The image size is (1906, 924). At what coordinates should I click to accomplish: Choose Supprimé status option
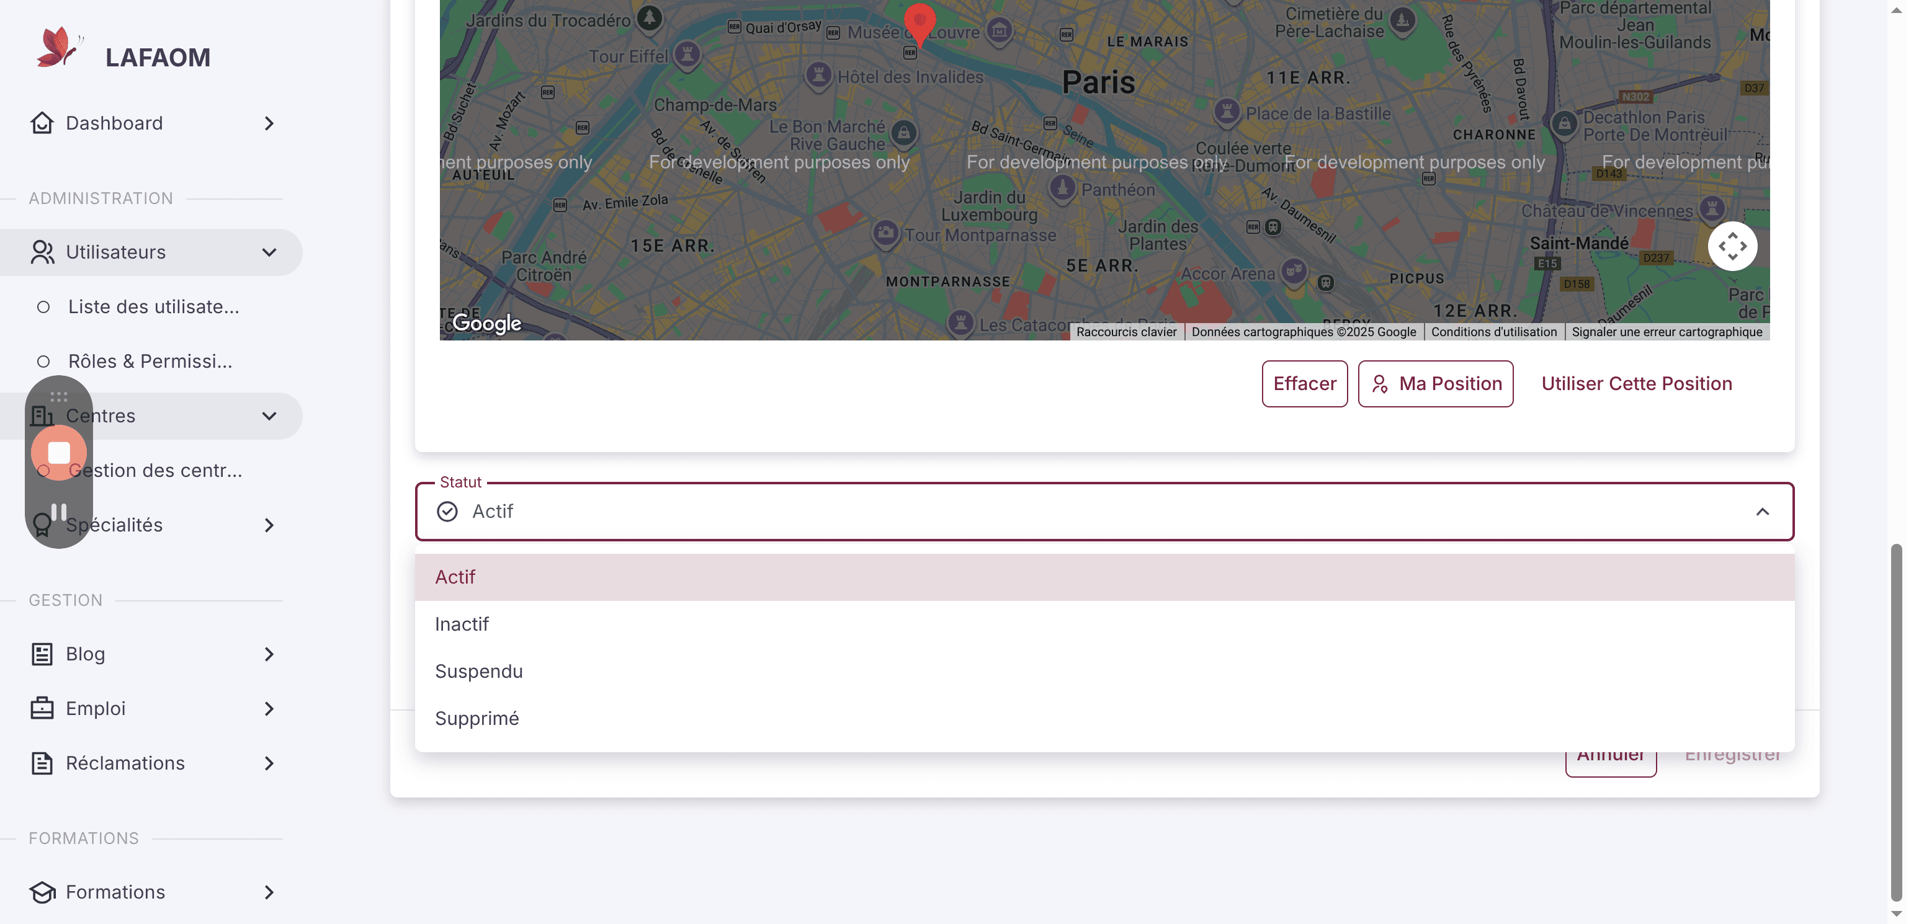pos(1104,719)
